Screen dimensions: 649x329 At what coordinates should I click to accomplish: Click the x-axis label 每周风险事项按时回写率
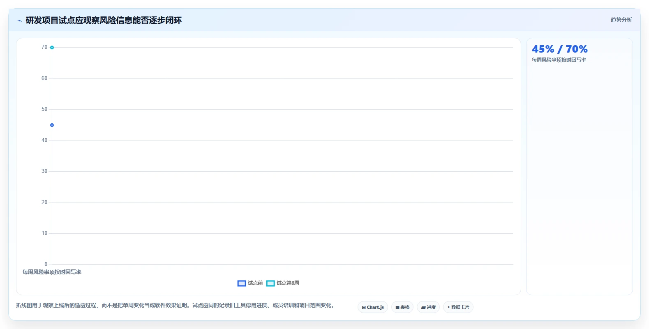(52, 272)
